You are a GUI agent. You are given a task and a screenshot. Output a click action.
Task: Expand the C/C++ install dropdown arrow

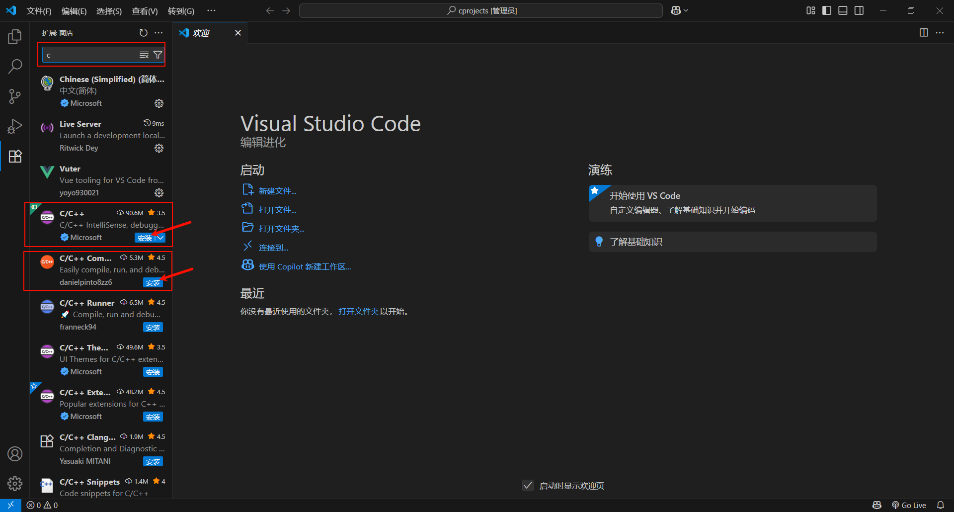[x=160, y=238]
